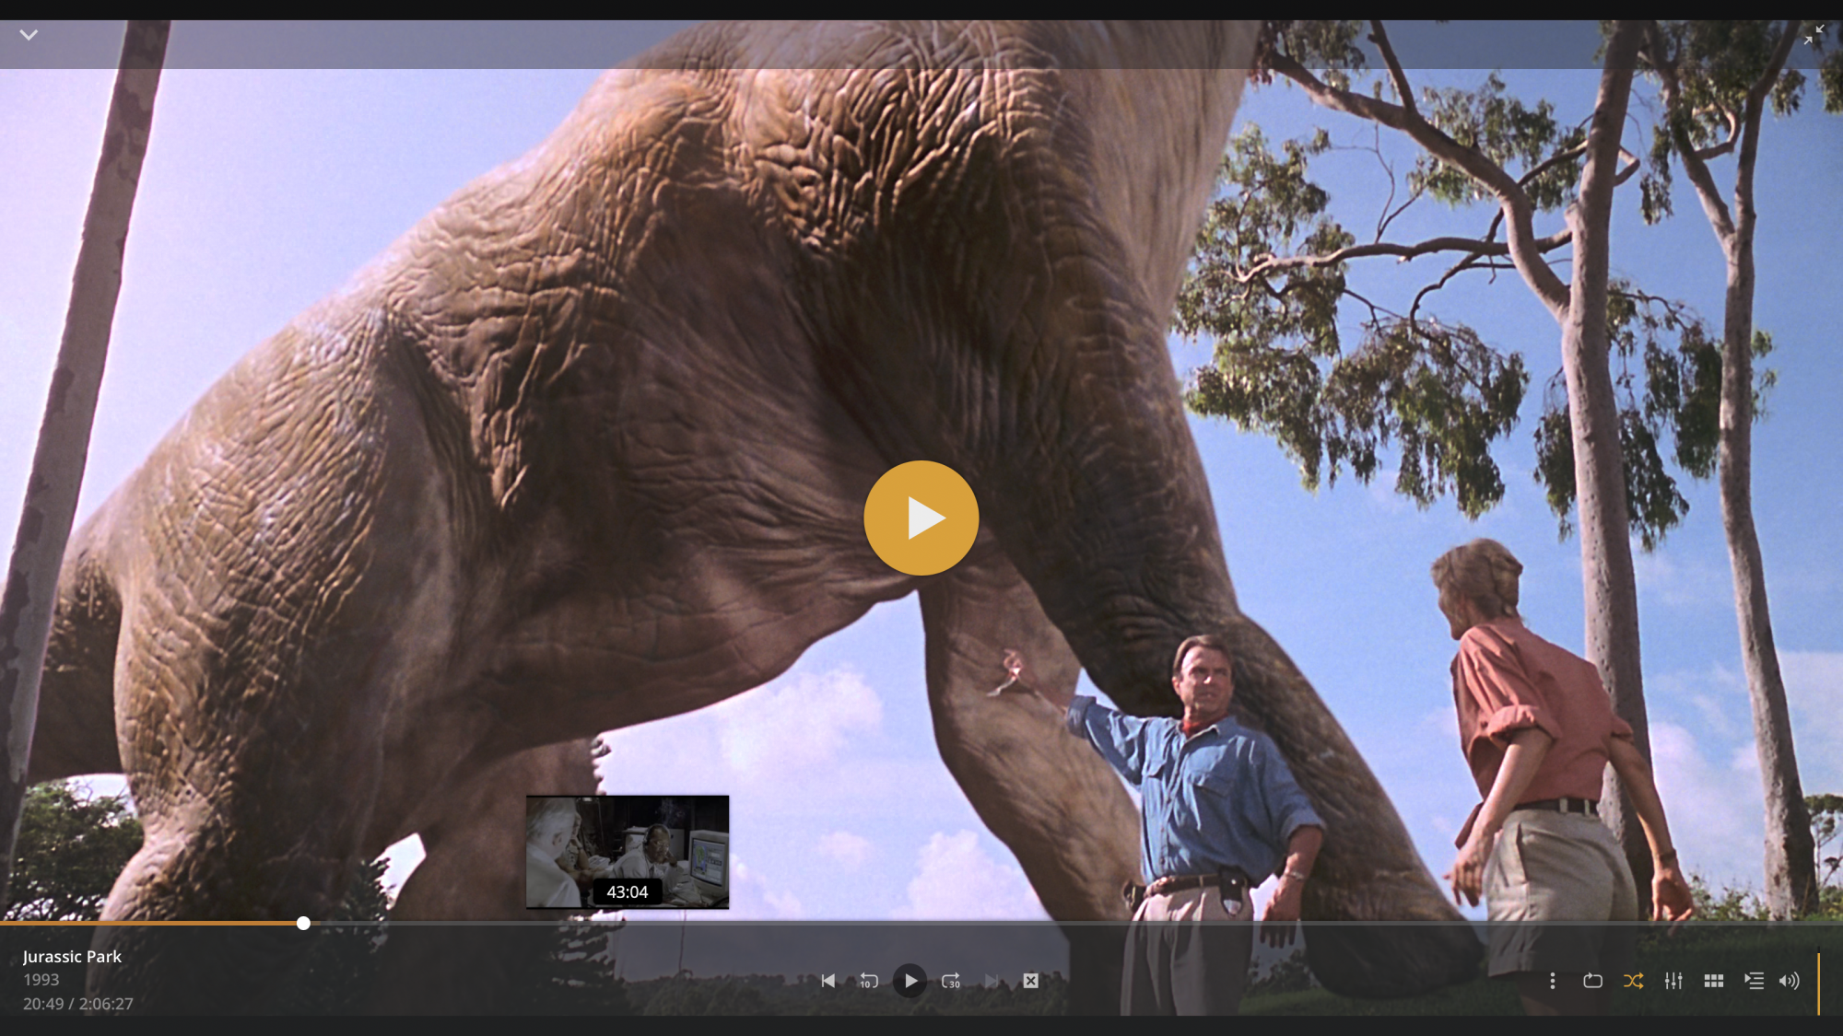Image resolution: width=1843 pixels, height=1036 pixels.
Task: Open the play queue list
Action: tap(1754, 981)
